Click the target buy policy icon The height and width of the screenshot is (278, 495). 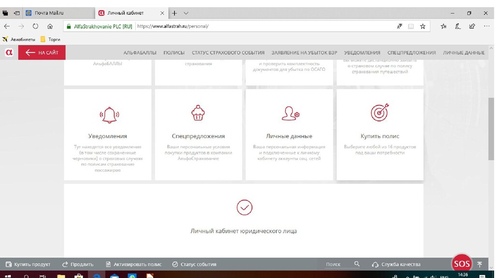tap(380, 112)
